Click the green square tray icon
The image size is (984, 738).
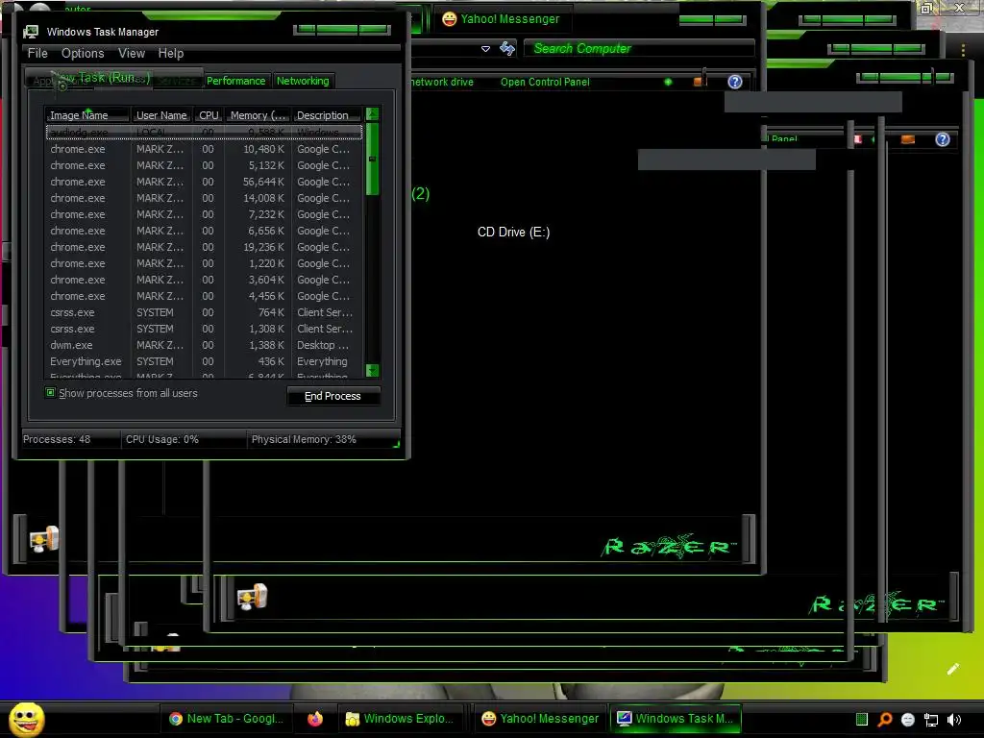pos(862,719)
